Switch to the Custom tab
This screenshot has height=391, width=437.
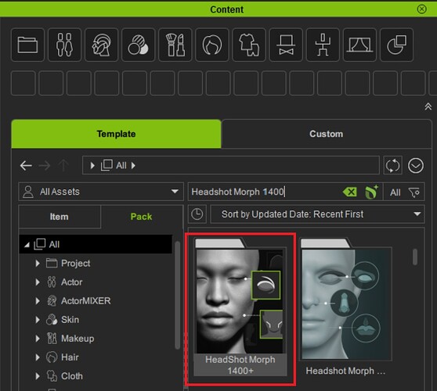[x=326, y=134]
